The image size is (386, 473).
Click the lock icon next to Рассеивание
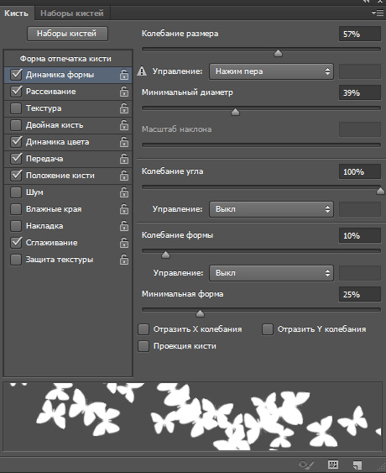coord(124,92)
